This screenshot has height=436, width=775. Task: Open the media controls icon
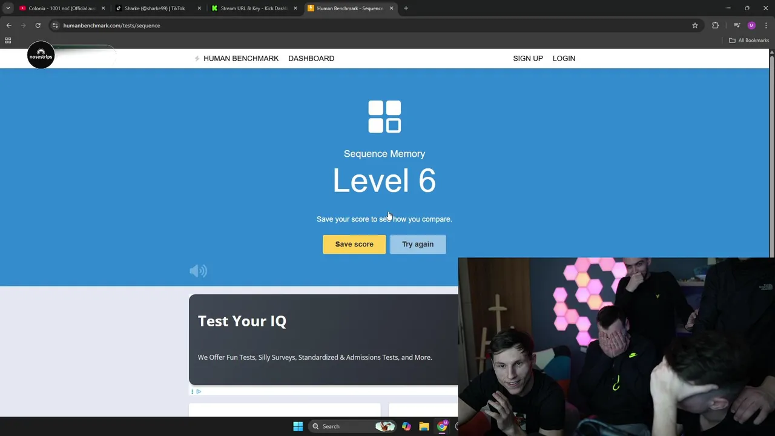click(x=737, y=25)
